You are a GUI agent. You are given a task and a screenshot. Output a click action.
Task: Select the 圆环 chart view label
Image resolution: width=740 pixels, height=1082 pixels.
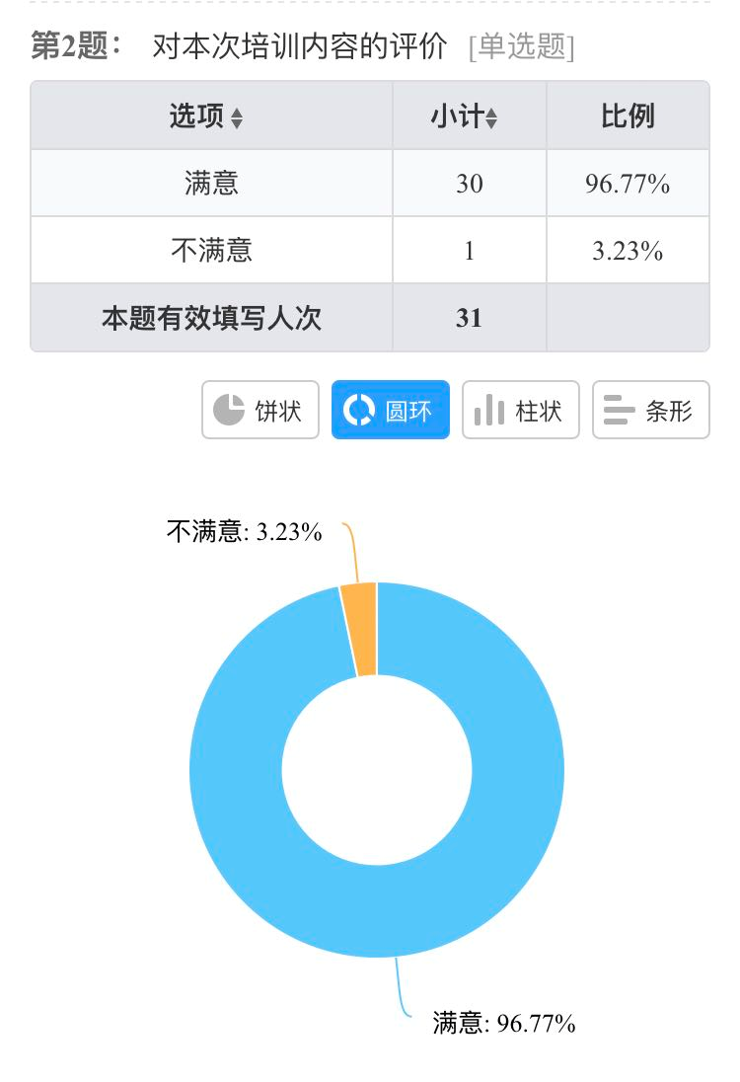(408, 412)
